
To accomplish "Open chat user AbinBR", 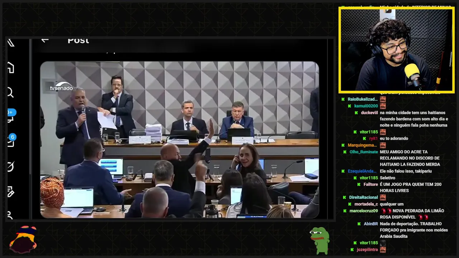I will (x=371, y=224).
